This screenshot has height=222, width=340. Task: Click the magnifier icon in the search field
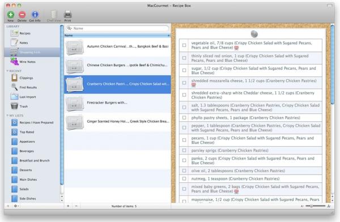pyautogui.click(x=69, y=28)
